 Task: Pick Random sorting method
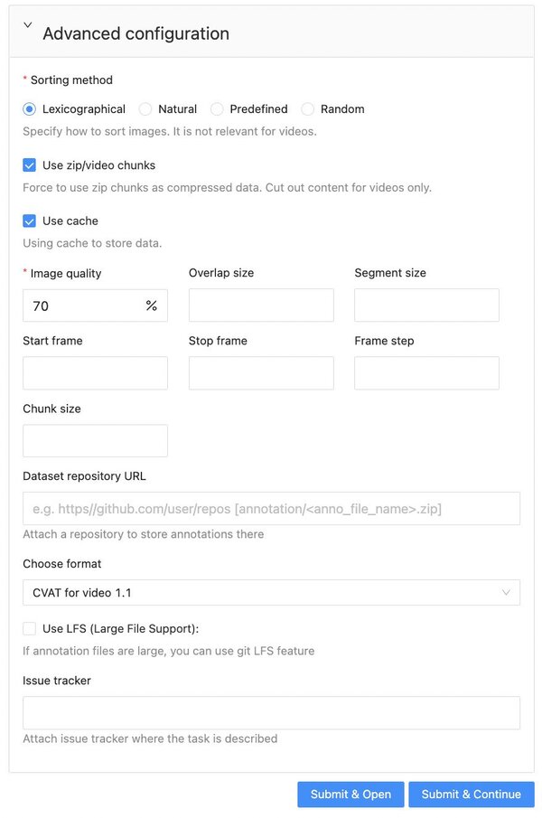pyautogui.click(x=308, y=109)
